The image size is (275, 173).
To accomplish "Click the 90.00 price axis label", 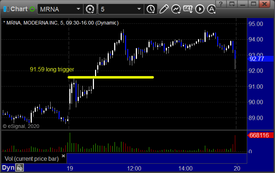I will pos(256,102).
